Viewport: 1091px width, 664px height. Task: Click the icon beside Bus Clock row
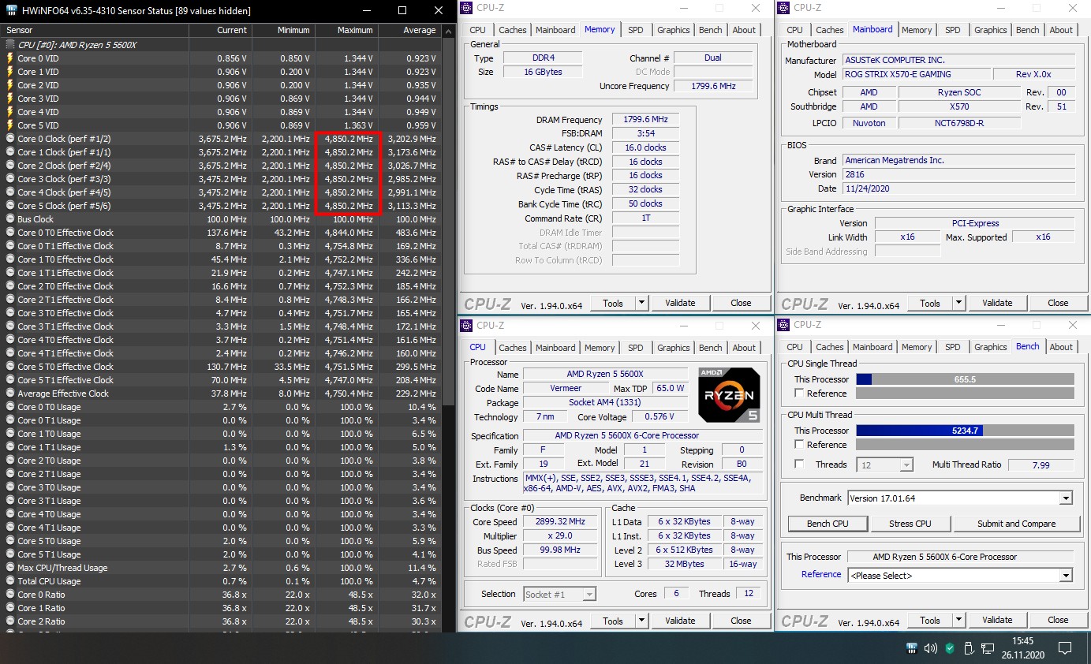point(9,219)
